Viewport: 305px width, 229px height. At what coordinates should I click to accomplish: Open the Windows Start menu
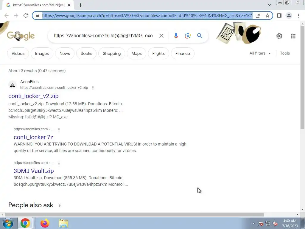(7, 223)
